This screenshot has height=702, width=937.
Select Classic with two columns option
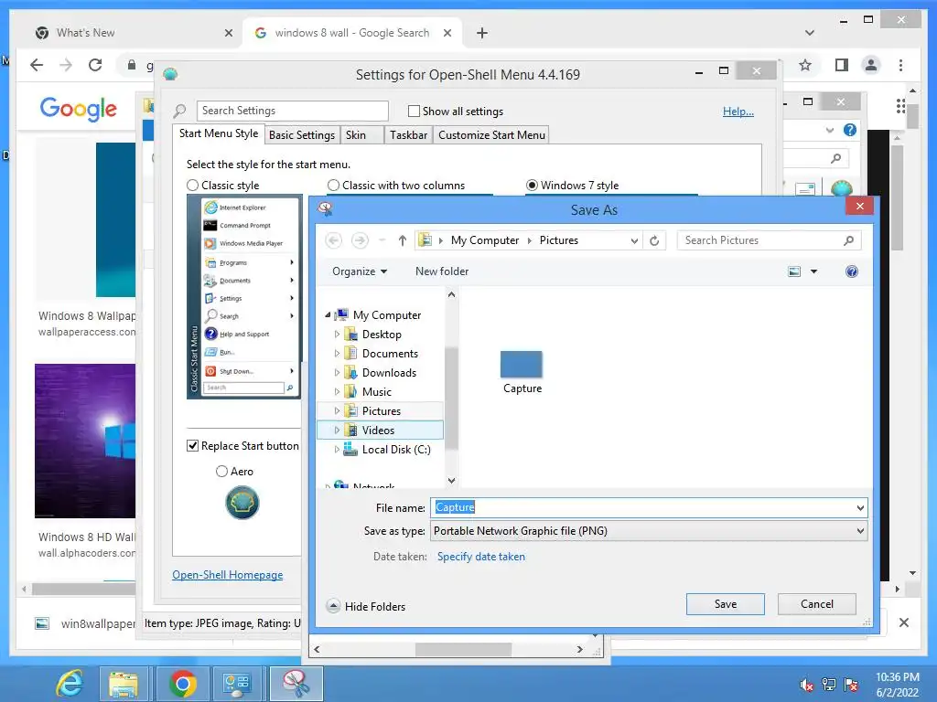coord(333,186)
